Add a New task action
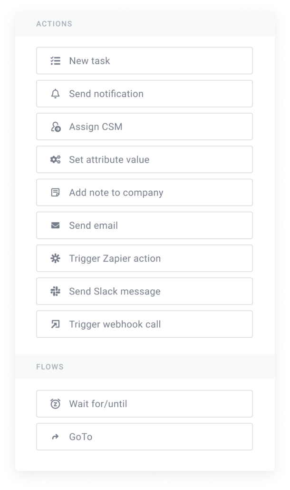290x490 pixels. point(144,61)
